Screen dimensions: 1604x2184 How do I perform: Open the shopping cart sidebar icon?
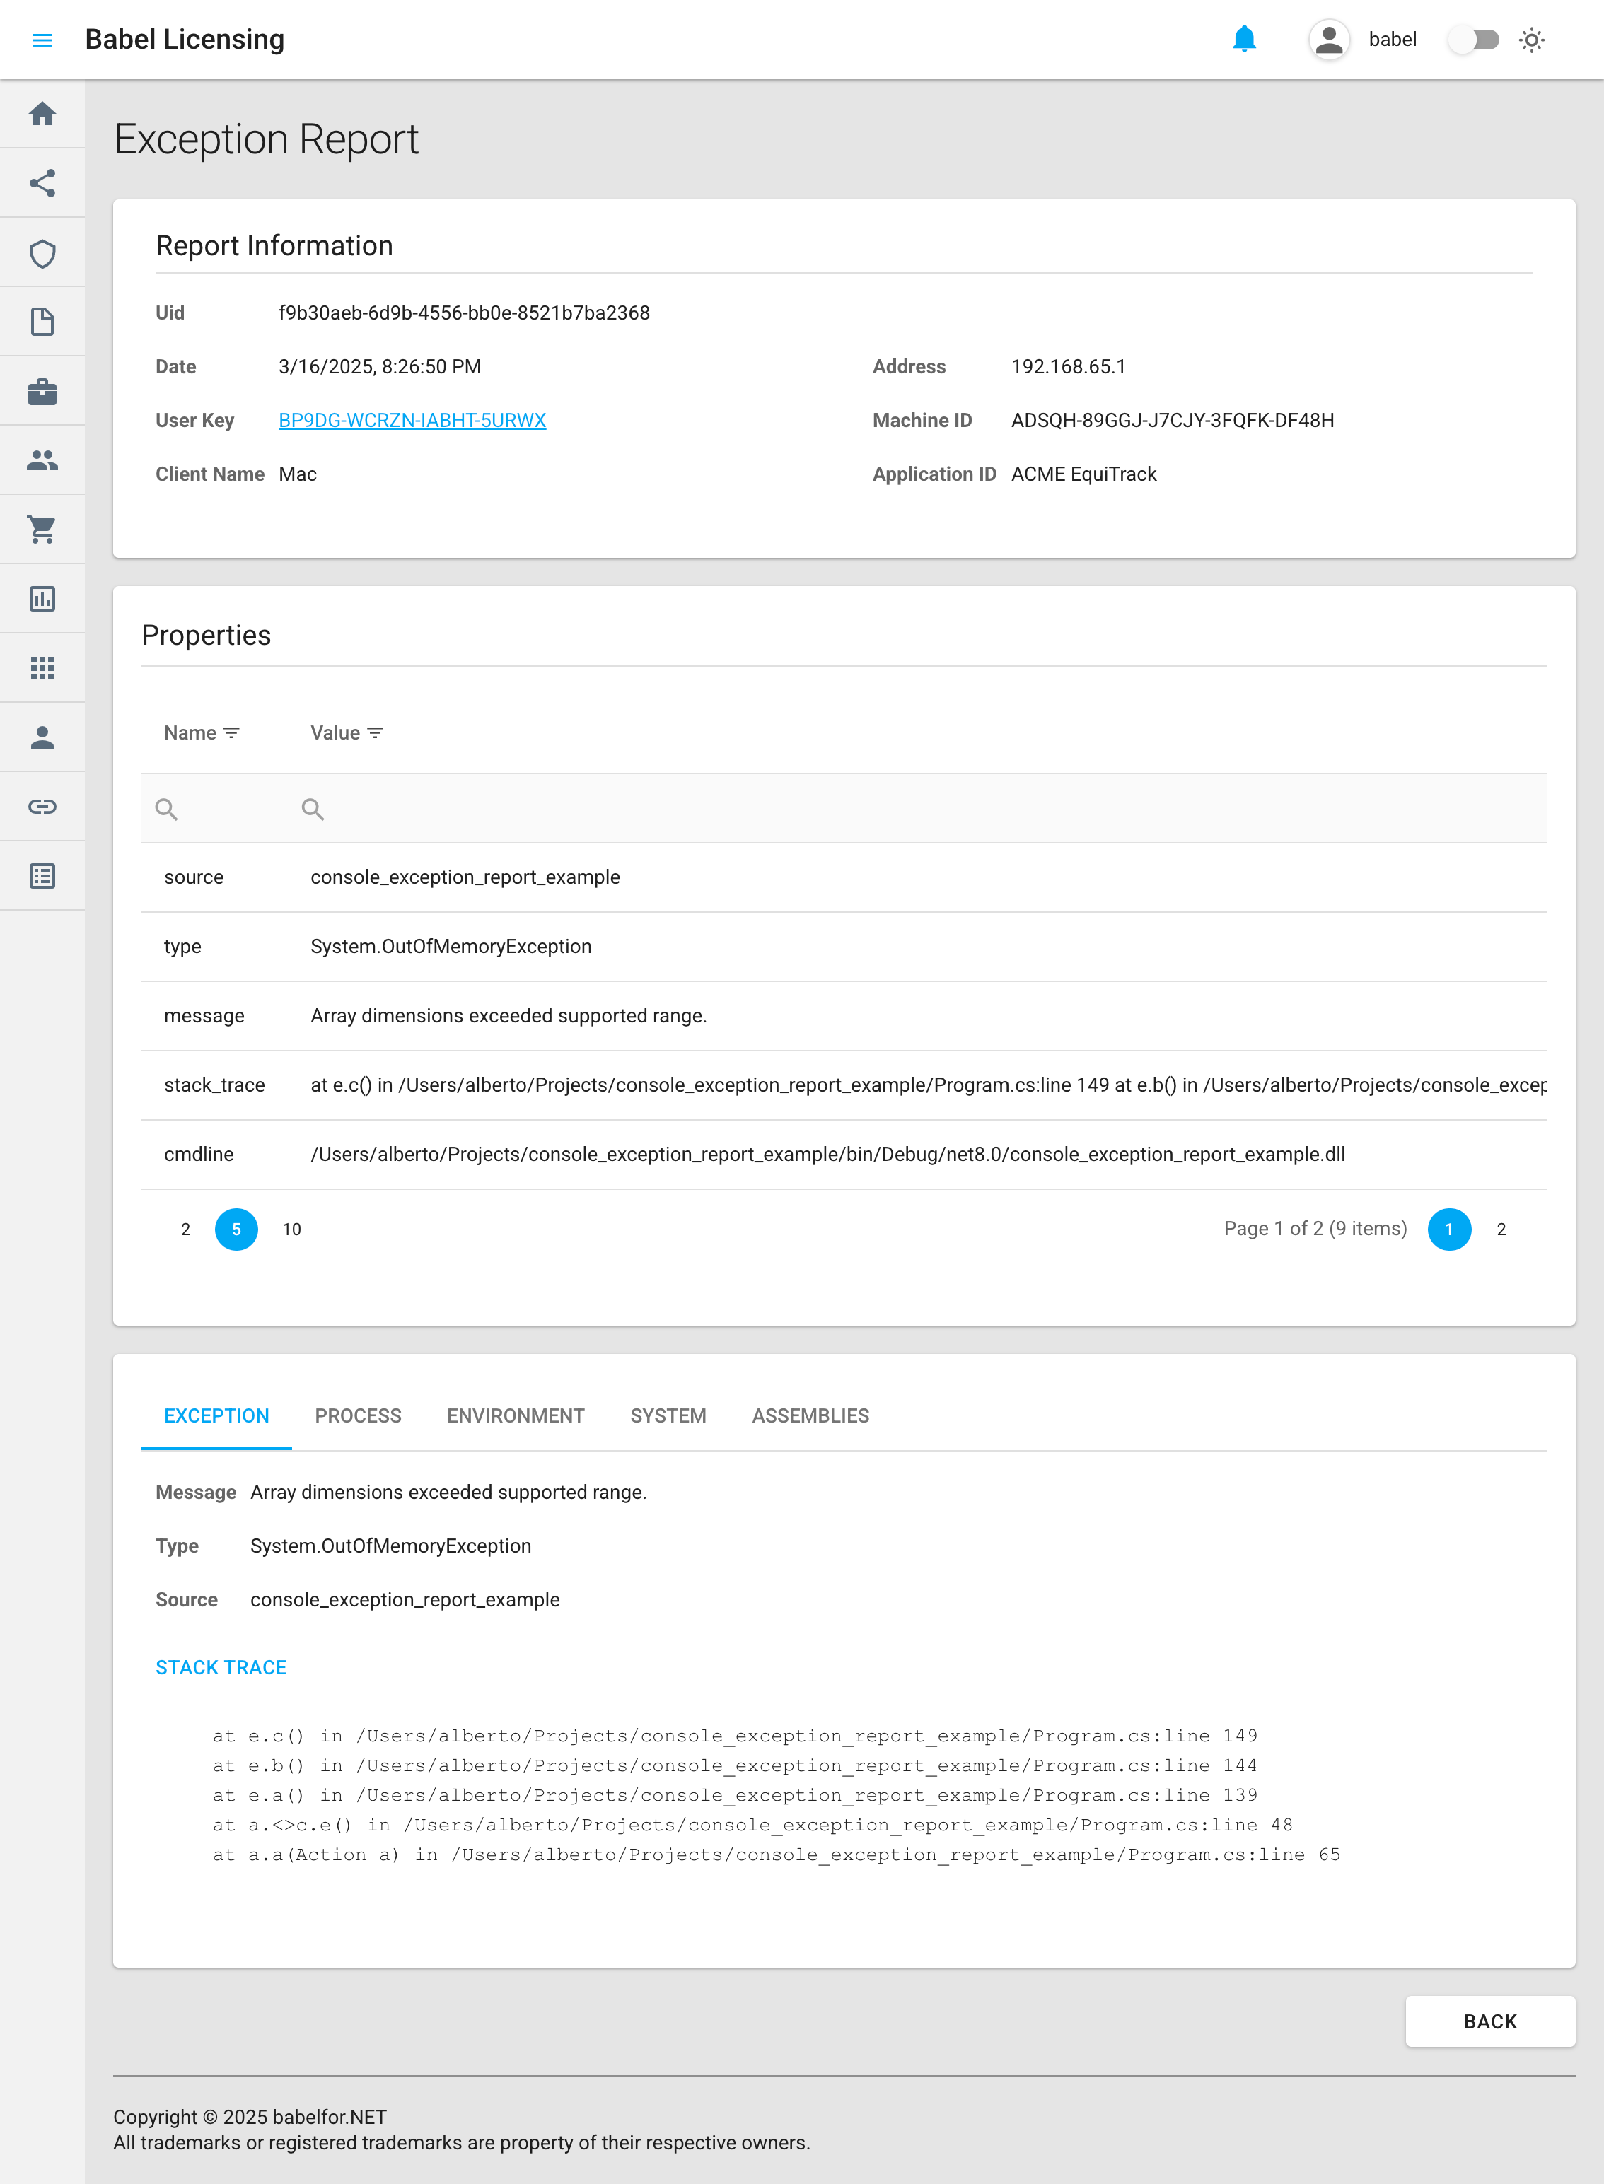pos(42,530)
